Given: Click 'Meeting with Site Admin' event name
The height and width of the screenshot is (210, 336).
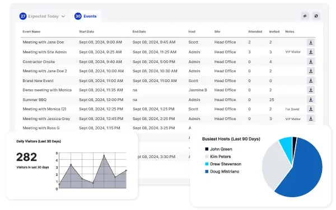Looking at the screenshot, I should [x=45, y=52].
